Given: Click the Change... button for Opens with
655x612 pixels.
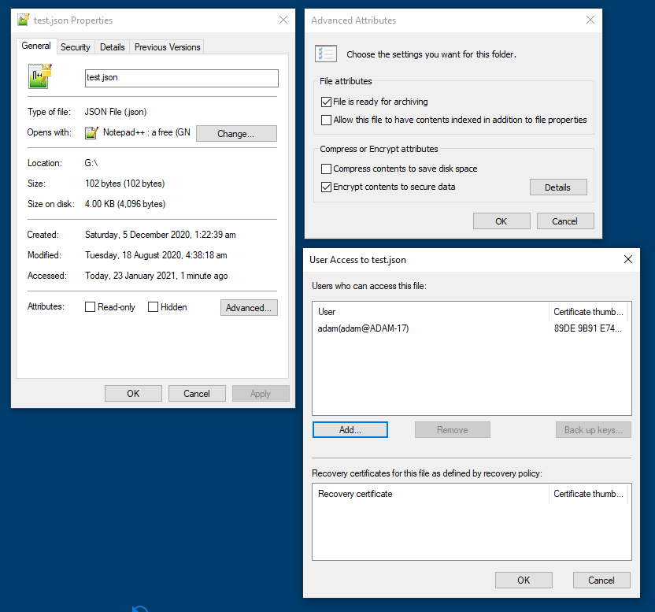Looking at the screenshot, I should point(236,134).
